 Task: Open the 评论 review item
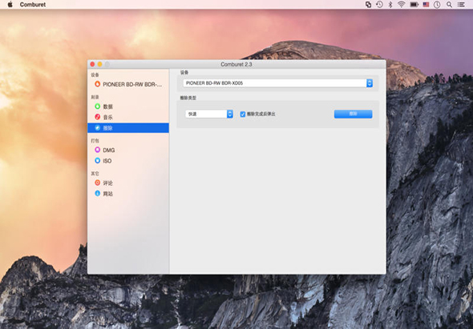click(128, 183)
